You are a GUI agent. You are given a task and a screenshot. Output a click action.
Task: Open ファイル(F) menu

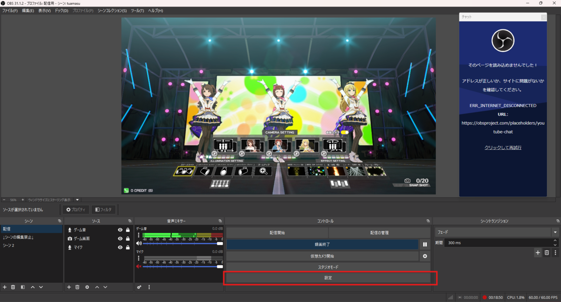(x=10, y=10)
